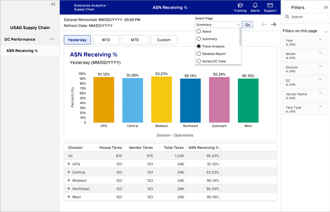Click the Northeast dark blue bar
The image size is (330, 212).
coord(190,100)
